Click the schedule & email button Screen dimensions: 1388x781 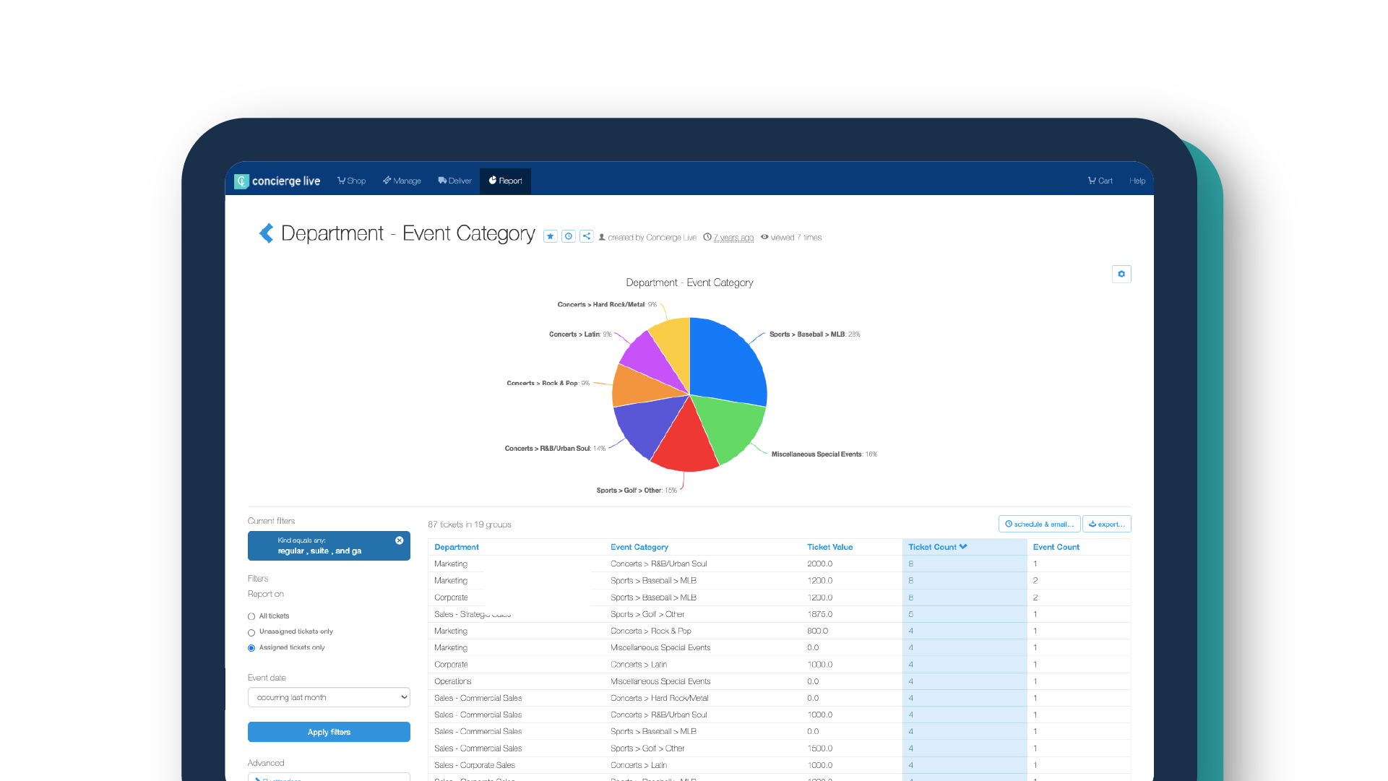click(x=1039, y=524)
